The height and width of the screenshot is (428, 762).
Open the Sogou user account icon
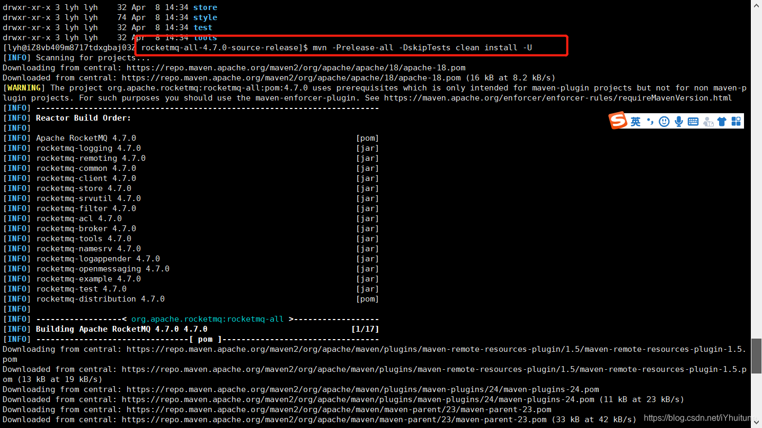[708, 122]
